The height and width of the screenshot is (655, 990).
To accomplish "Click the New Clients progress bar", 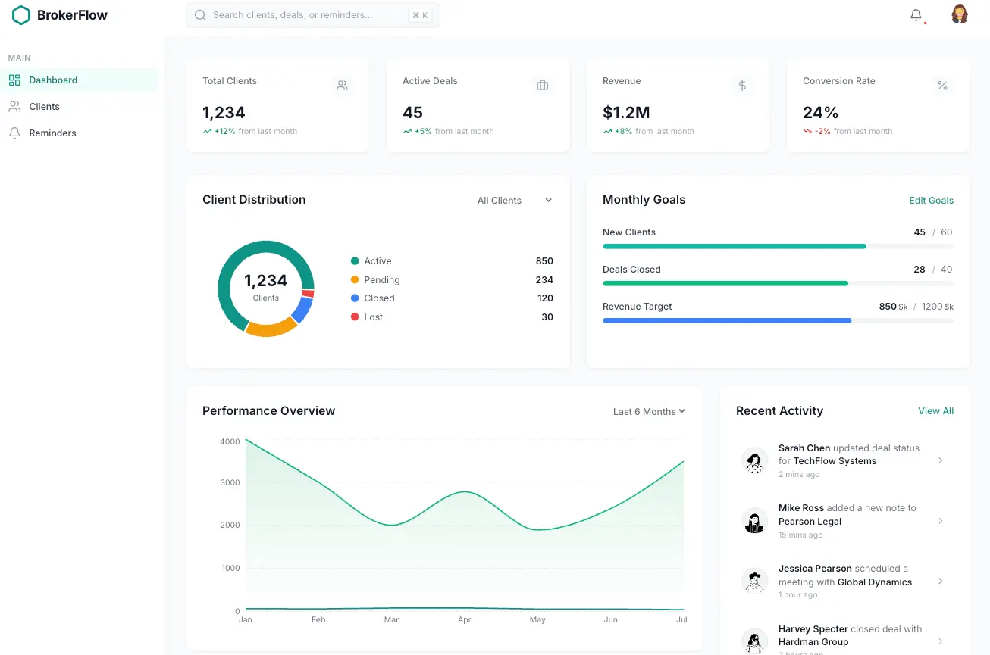I will coord(778,246).
